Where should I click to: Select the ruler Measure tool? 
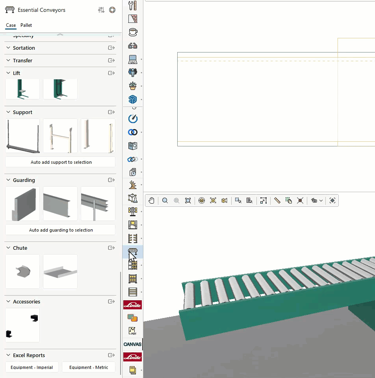point(277,200)
